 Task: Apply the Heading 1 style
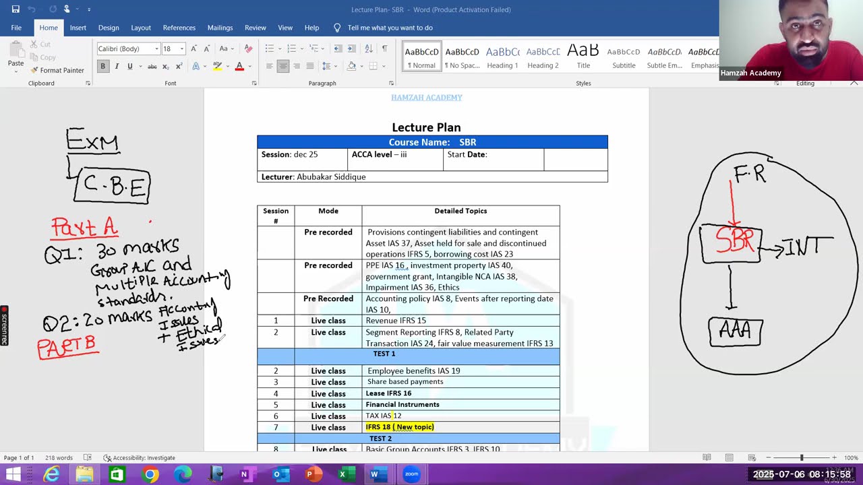click(502, 57)
